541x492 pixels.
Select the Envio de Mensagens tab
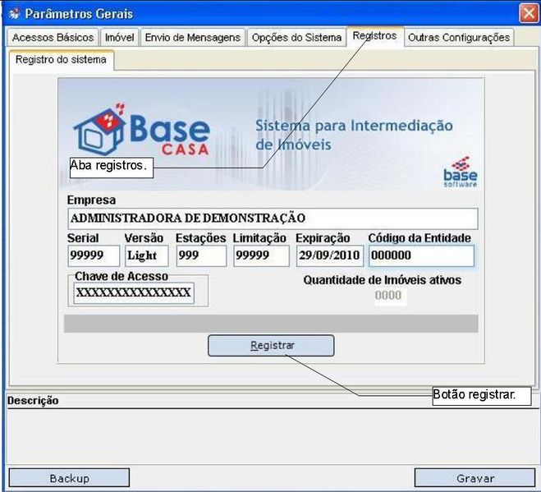click(x=193, y=38)
